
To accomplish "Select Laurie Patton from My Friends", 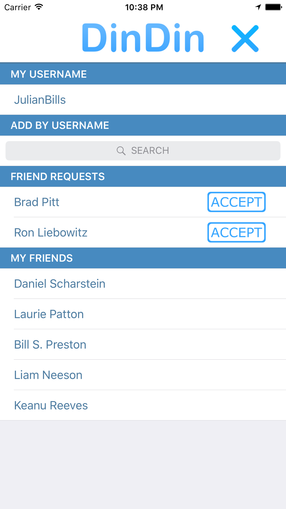I will (x=143, y=314).
